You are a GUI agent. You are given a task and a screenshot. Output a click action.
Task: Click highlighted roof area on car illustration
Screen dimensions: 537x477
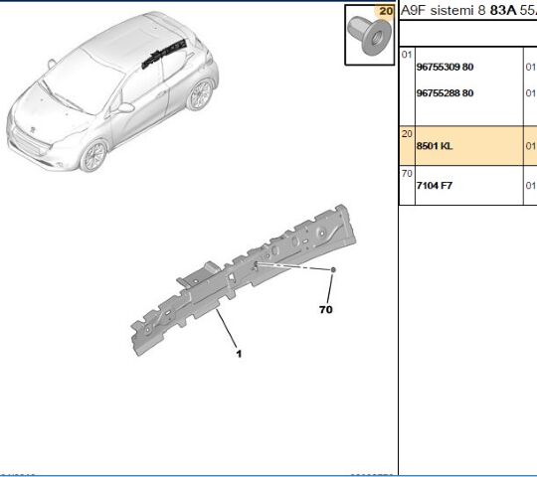click(164, 55)
